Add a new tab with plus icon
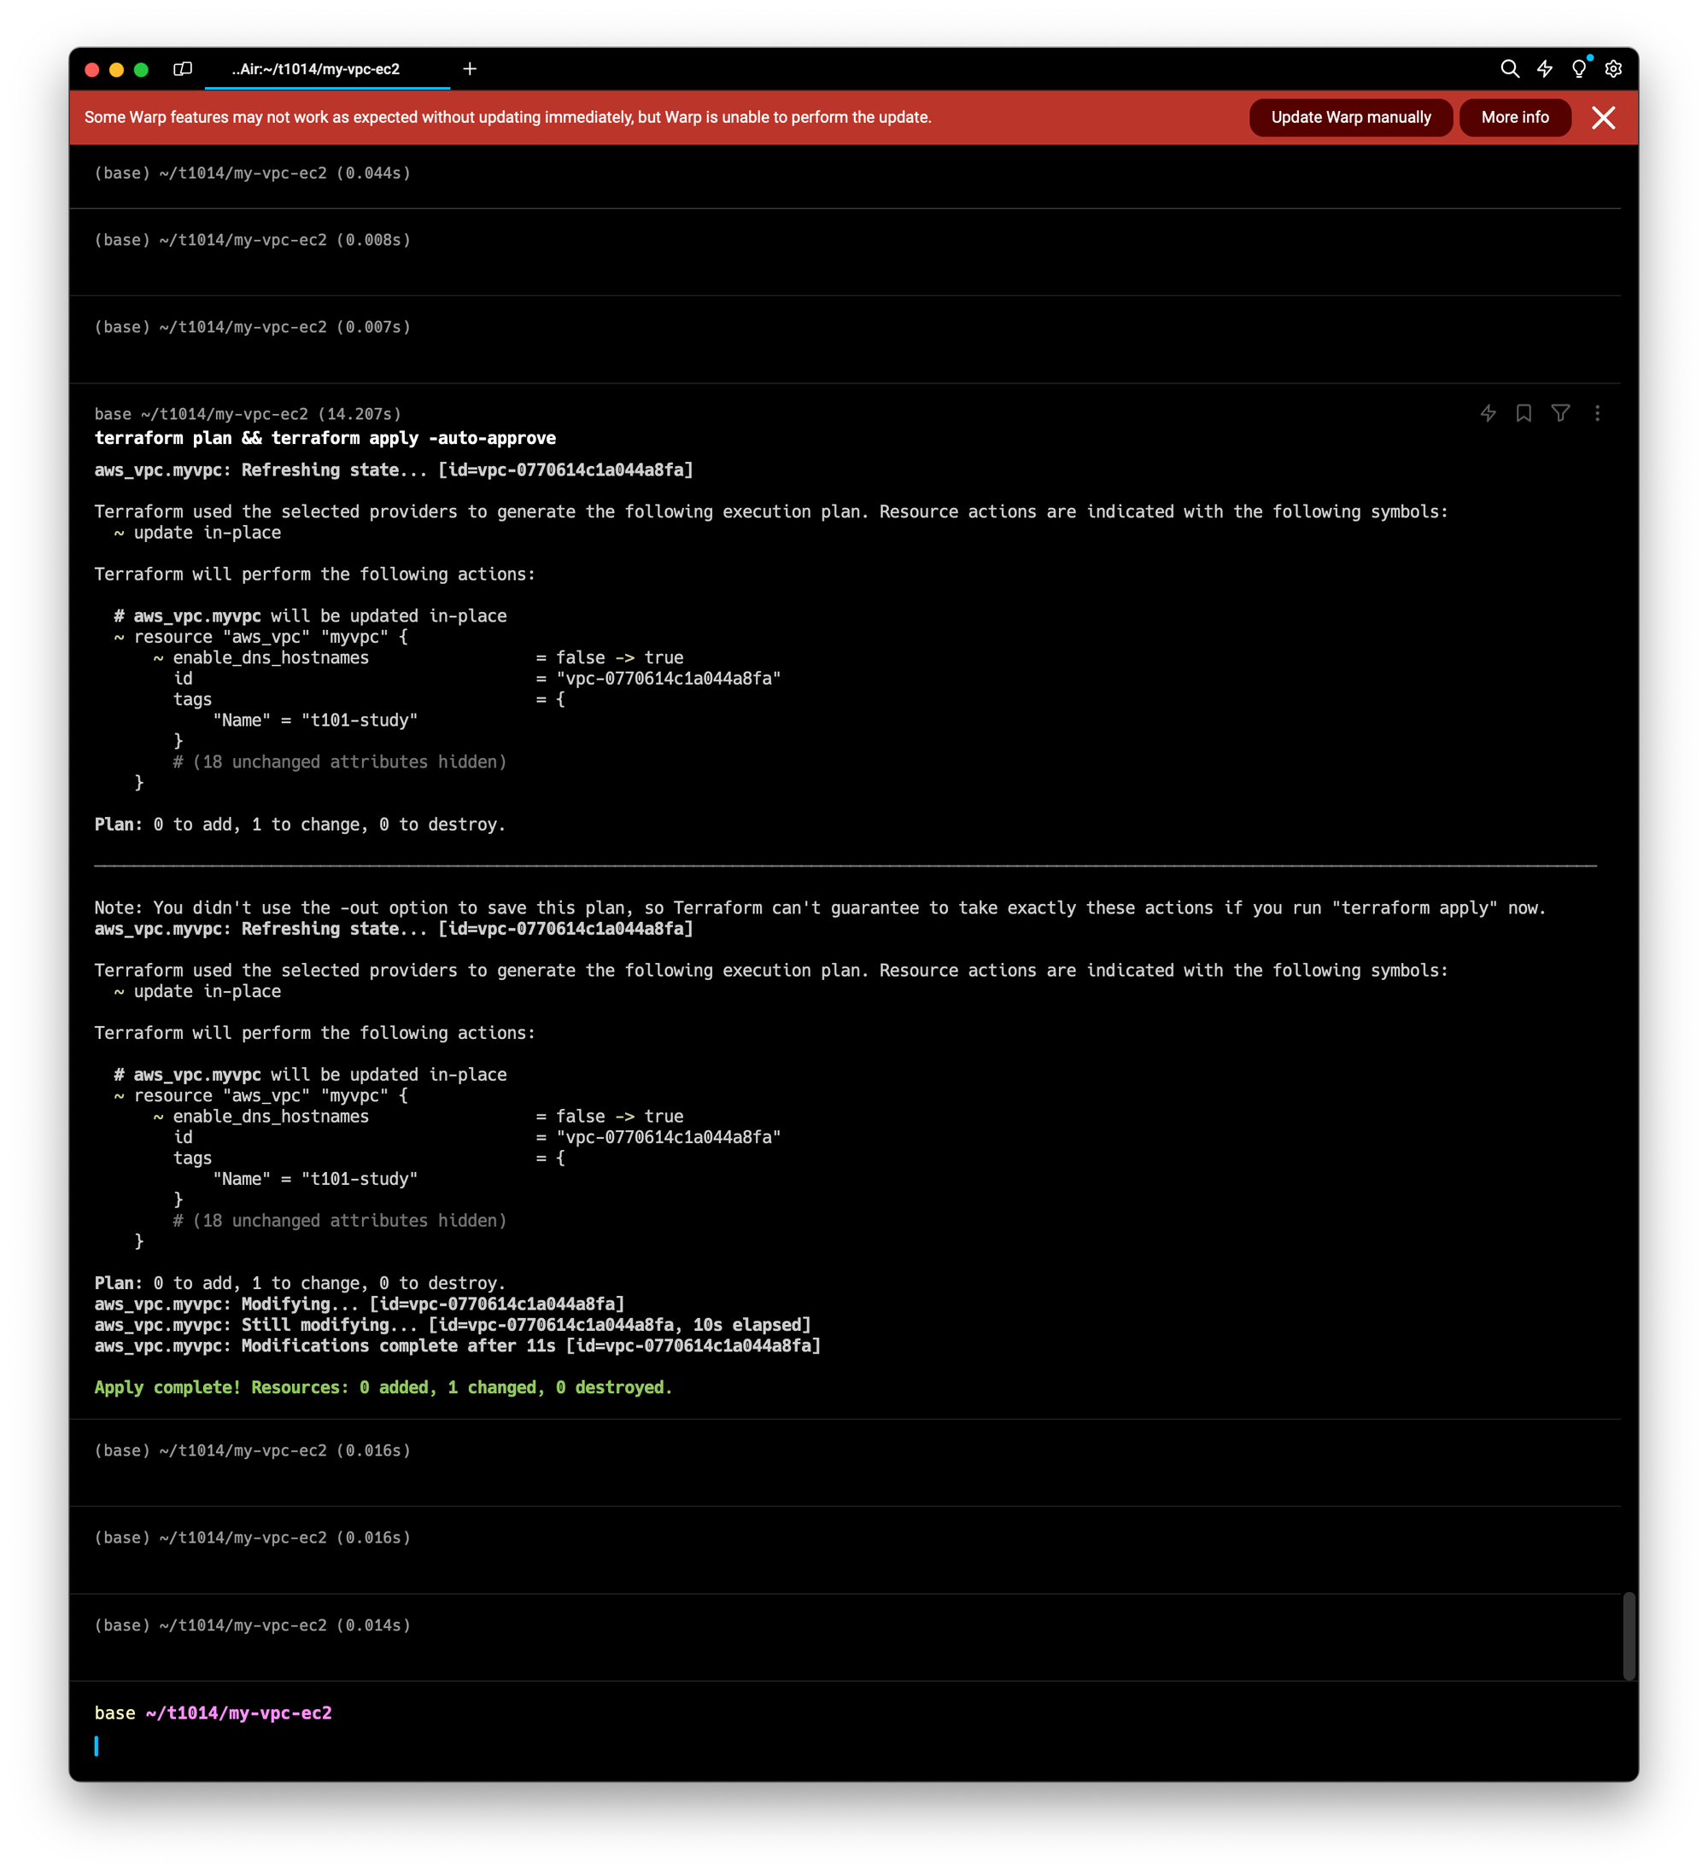The image size is (1708, 1873). pos(471,69)
